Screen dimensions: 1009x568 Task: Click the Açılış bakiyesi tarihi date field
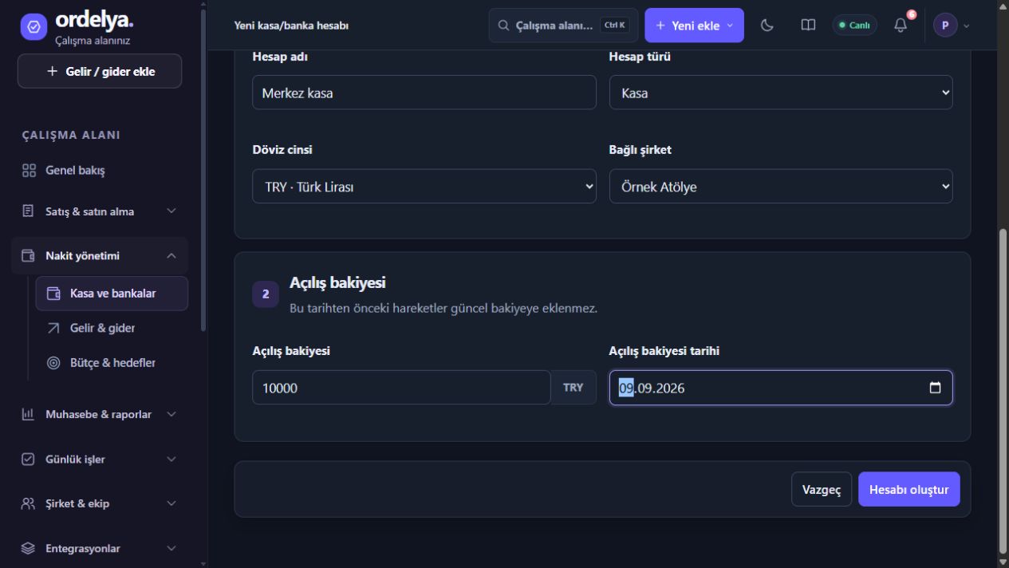(781, 388)
